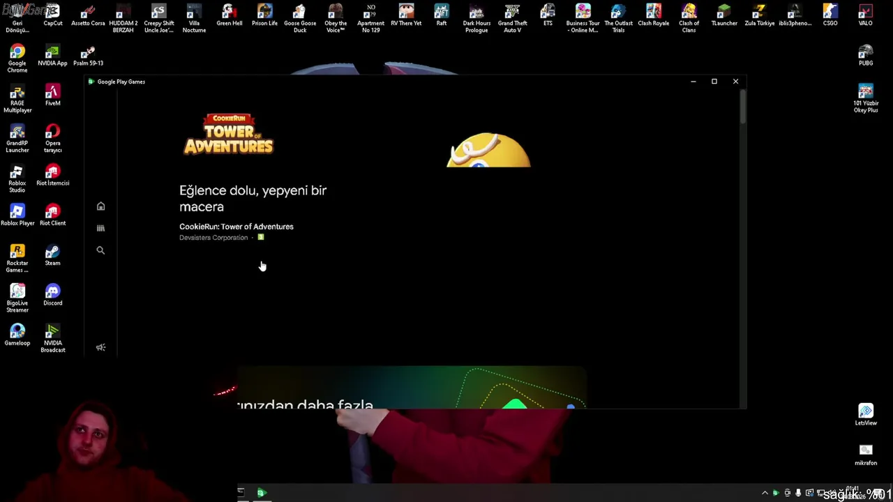Launch CSGO desktop shortcut
The width and height of the screenshot is (893, 502).
(830, 15)
